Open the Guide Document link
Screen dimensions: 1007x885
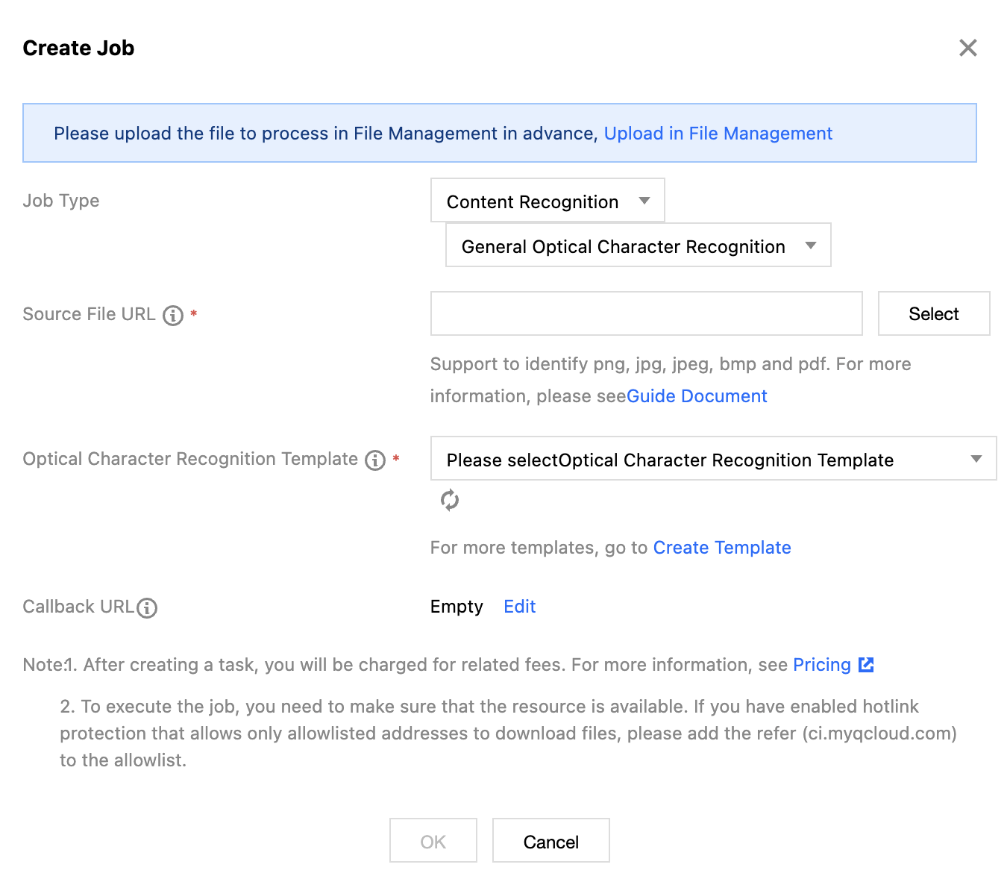(x=697, y=396)
